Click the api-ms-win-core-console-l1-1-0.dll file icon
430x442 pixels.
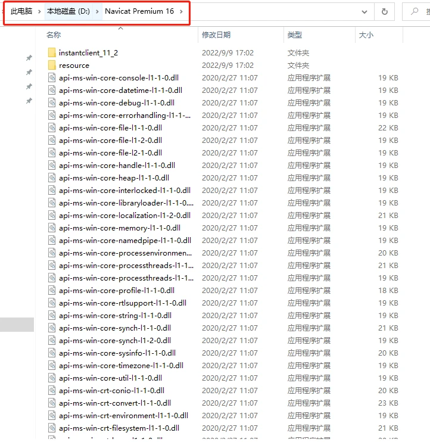pos(52,77)
